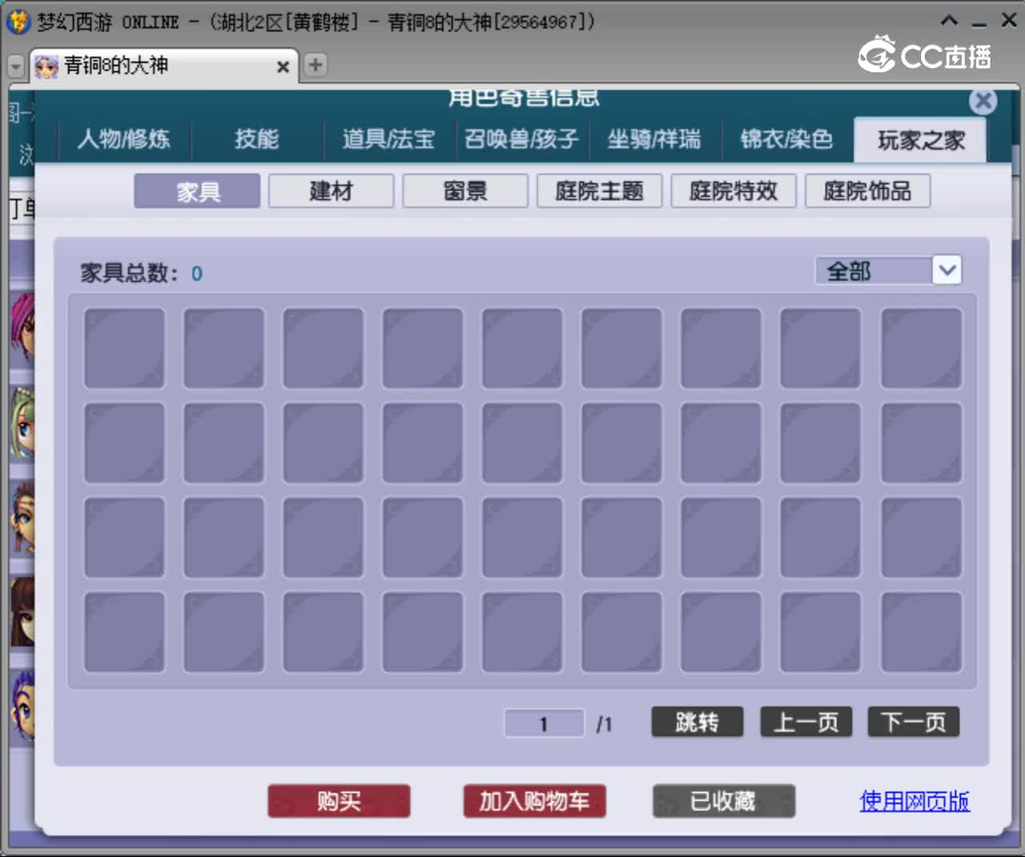The height and width of the screenshot is (857, 1025).
Task: Select the 家具 sub-category button
Action: [198, 191]
